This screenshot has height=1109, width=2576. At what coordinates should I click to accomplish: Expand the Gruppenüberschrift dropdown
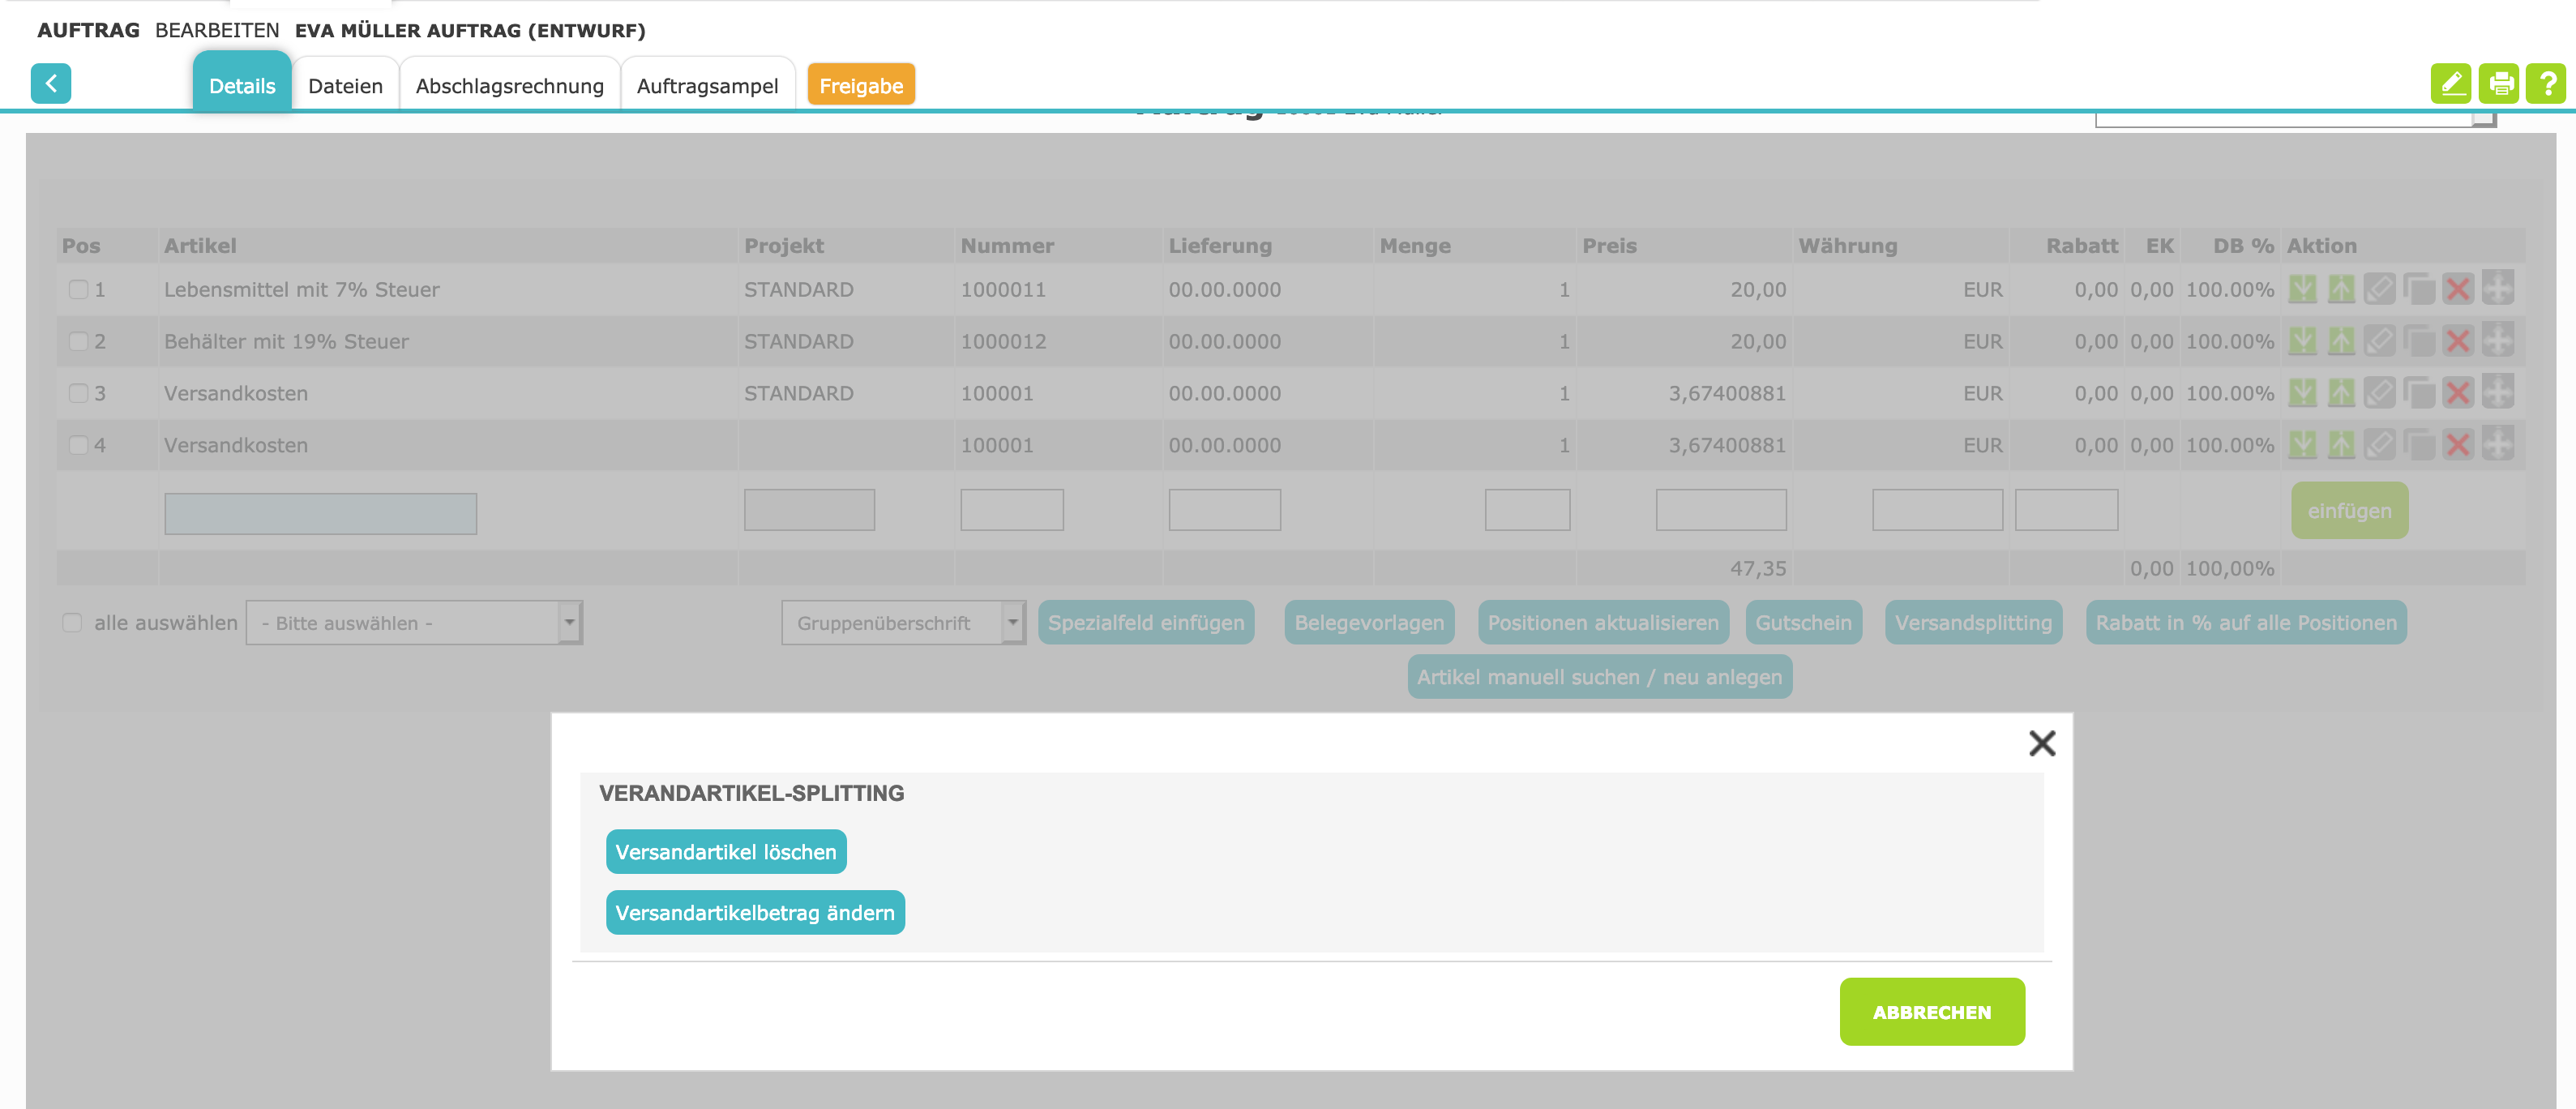click(902, 622)
